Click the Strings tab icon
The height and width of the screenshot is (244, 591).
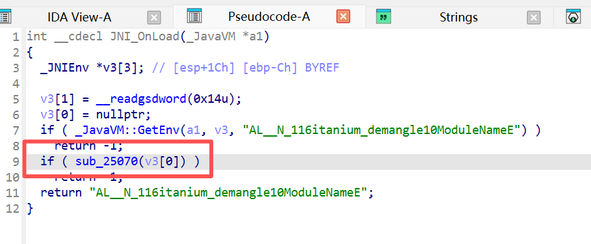(x=384, y=17)
